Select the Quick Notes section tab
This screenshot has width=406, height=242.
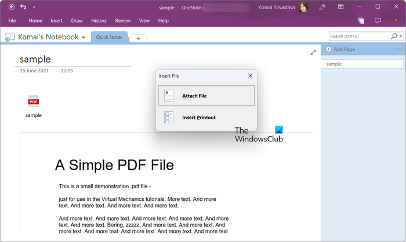coord(109,37)
